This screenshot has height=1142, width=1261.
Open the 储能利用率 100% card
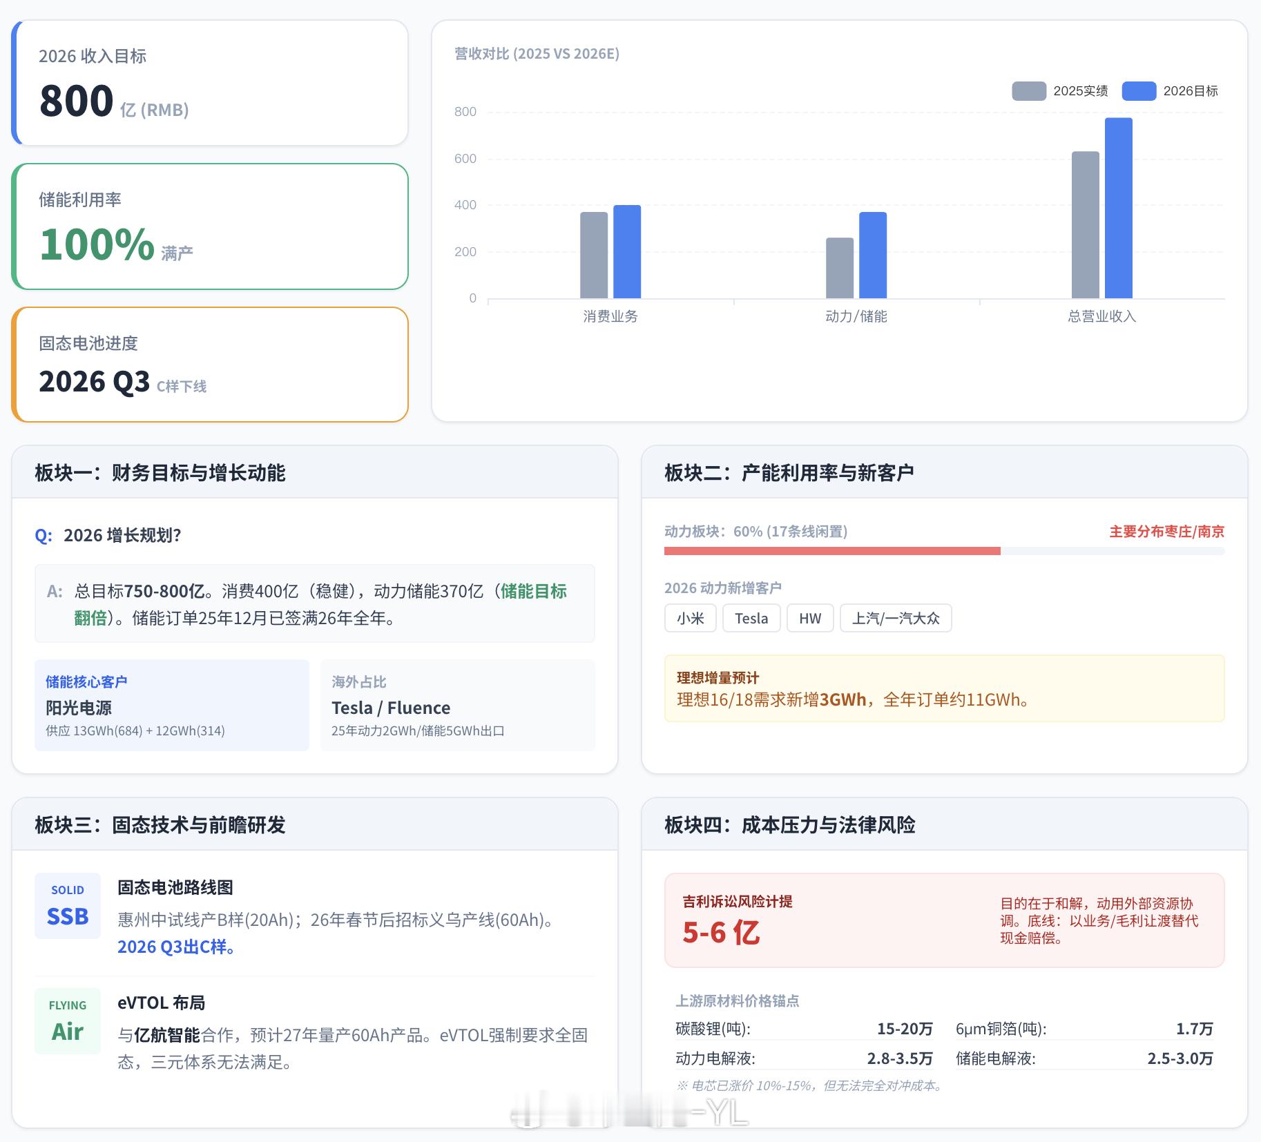[210, 226]
